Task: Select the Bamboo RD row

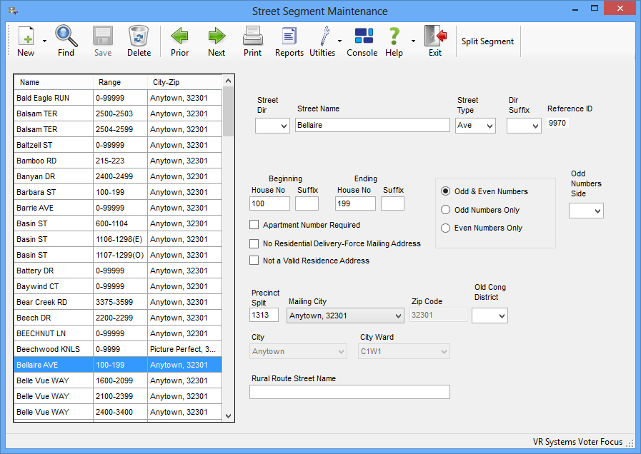Action: (x=118, y=161)
